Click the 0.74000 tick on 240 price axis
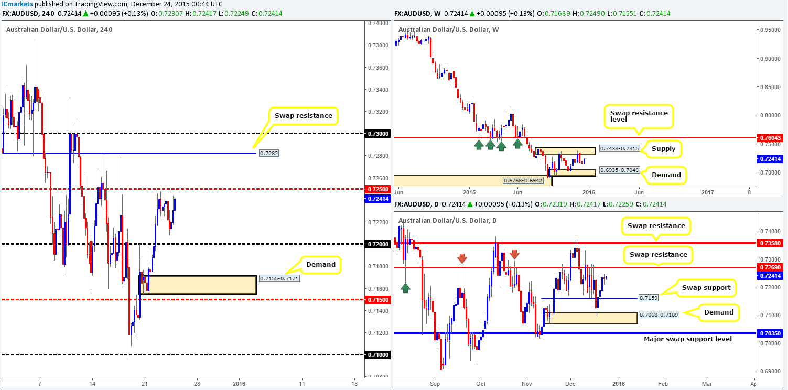Screen dimensions: 788x390 click(x=377, y=23)
